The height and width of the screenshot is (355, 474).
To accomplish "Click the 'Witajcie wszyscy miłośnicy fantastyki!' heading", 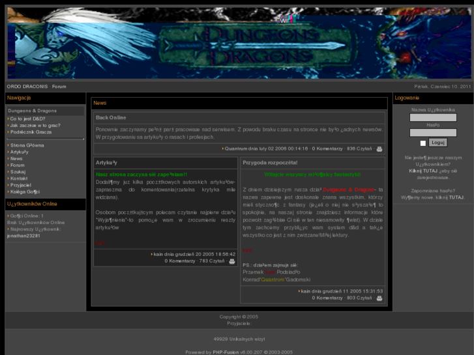I will pyautogui.click(x=312, y=175).
